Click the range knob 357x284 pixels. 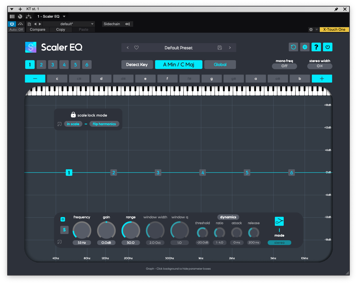pos(131,230)
